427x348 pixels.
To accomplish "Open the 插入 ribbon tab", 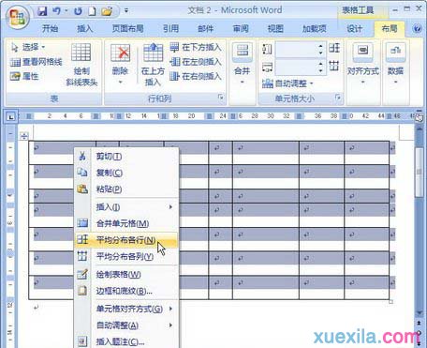I will 85,29.
